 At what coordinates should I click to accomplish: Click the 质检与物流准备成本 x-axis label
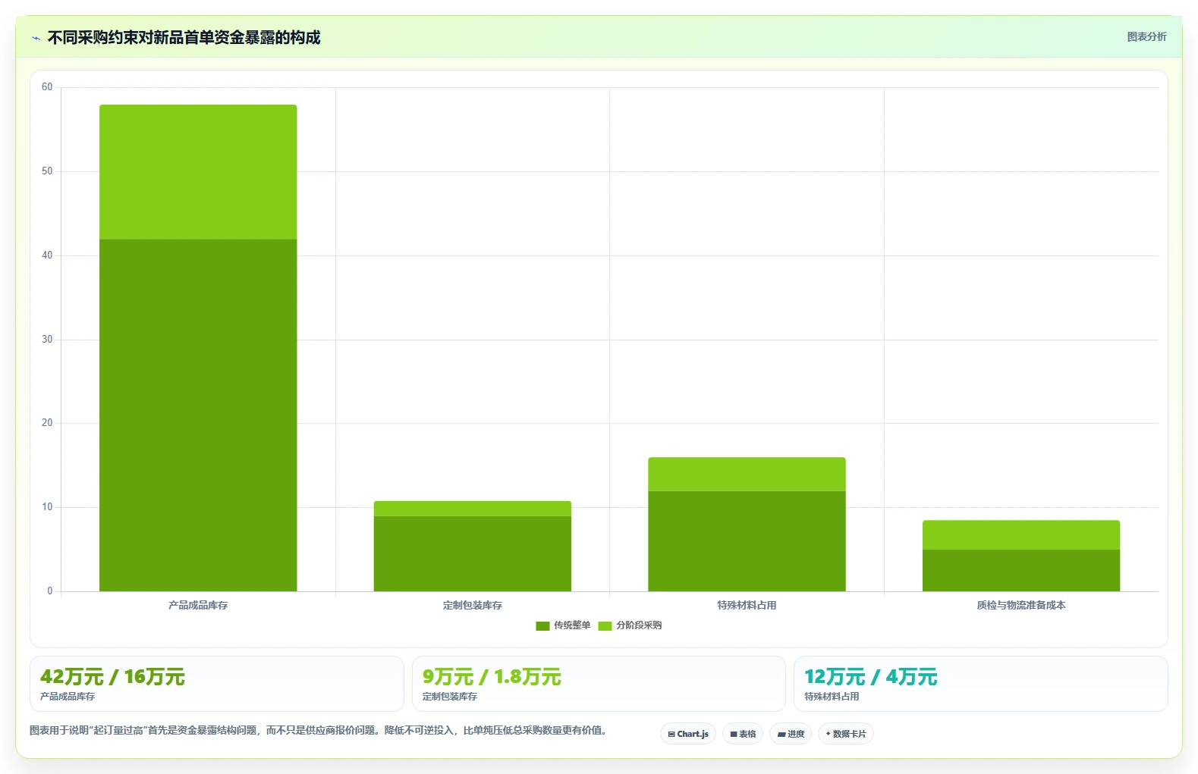click(1021, 605)
